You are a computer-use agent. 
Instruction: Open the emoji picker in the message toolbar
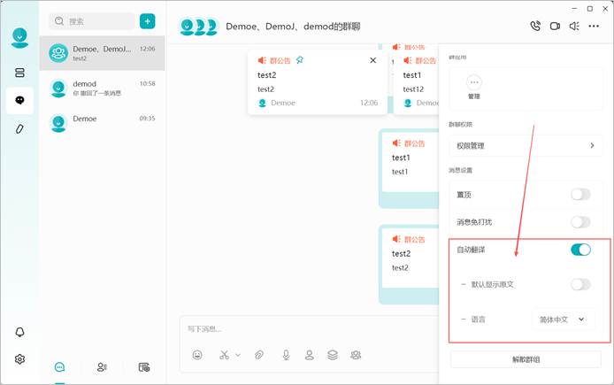(197, 355)
